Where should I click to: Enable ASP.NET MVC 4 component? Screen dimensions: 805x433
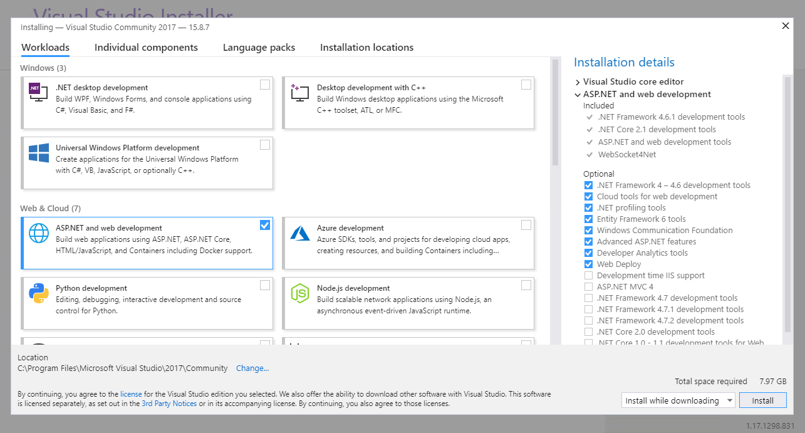pos(588,287)
